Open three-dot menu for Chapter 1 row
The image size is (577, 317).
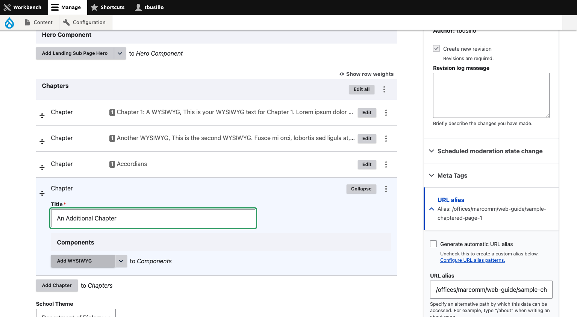tap(386, 113)
